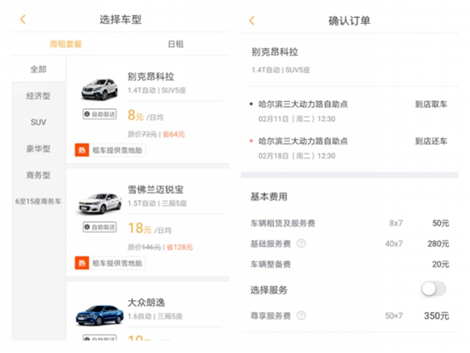This screenshot has width=470, height=353.
Task: Choose the 大众朗逸 car listing
Action: click(148, 311)
